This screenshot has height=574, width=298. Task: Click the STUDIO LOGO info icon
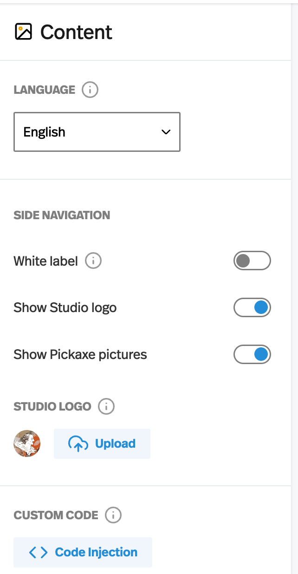[x=106, y=407]
